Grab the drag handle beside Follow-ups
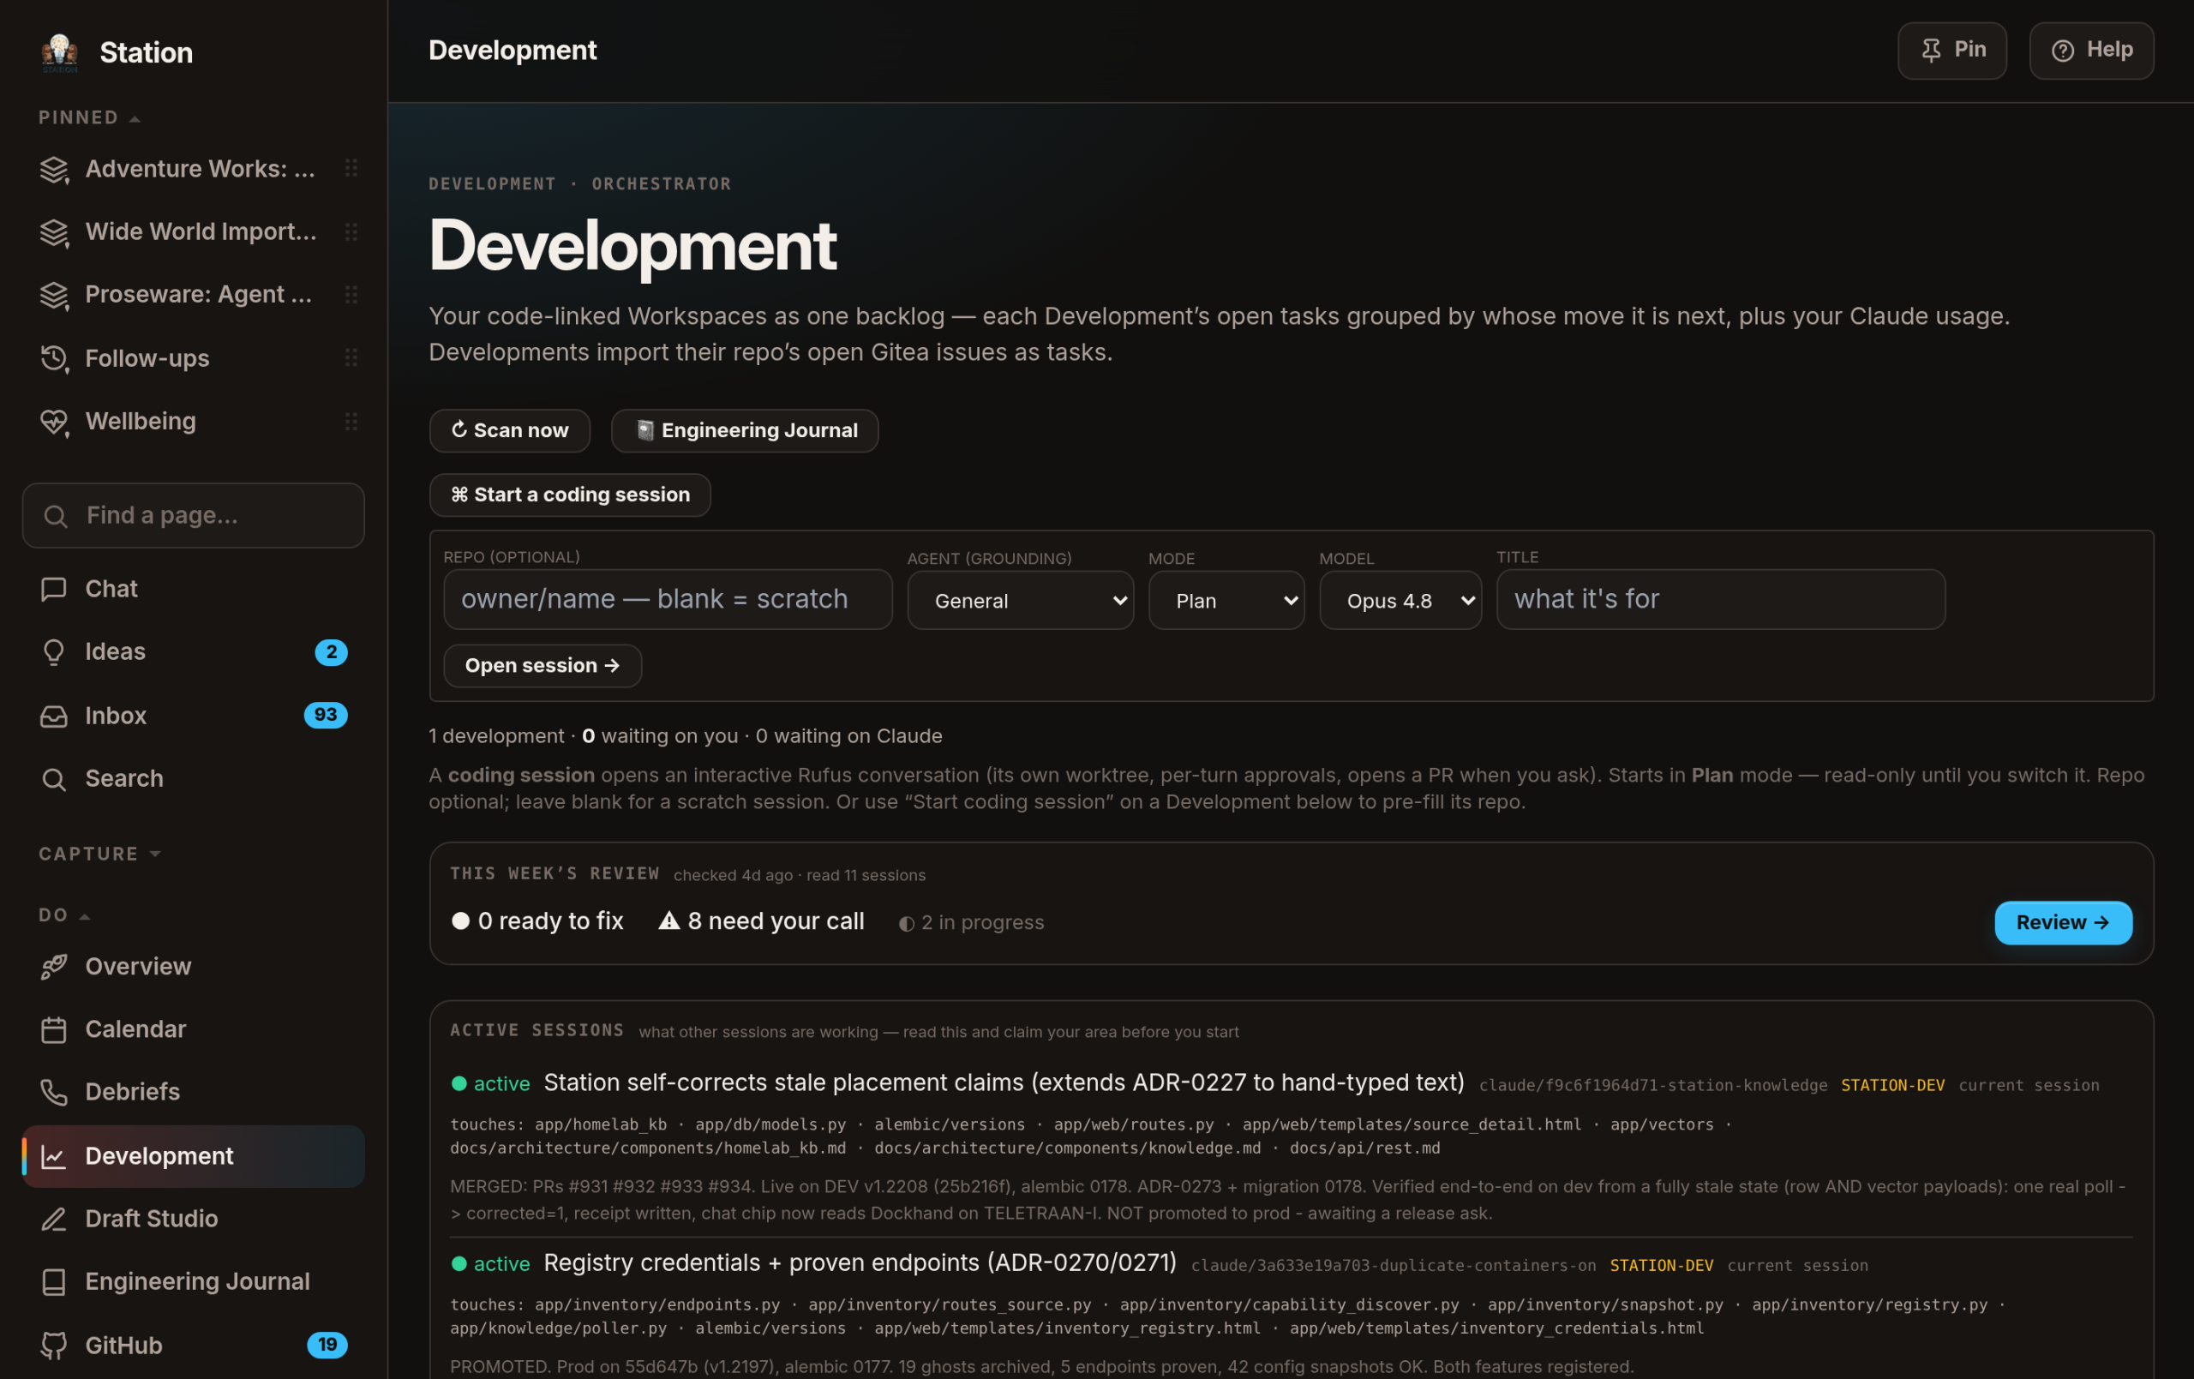The height and width of the screenshot is (1379, 2194). pyautogui.click(x=351, y=358)
